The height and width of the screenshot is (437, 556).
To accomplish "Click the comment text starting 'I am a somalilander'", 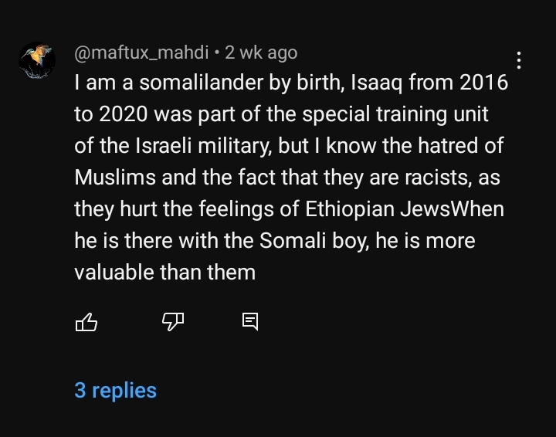I will (x=291, y=178).
